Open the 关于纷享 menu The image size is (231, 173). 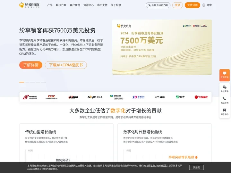point(116,5)
